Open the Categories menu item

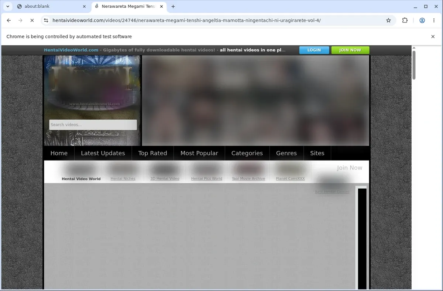pos(247,153)
